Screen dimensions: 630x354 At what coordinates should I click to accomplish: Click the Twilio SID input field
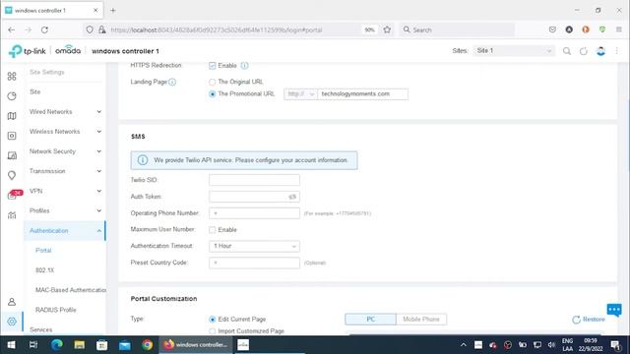[x=254, y=180]
